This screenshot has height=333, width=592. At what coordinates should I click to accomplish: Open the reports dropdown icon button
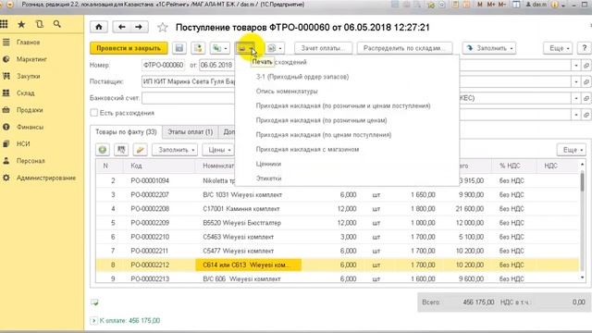click(x=275, y=48)
